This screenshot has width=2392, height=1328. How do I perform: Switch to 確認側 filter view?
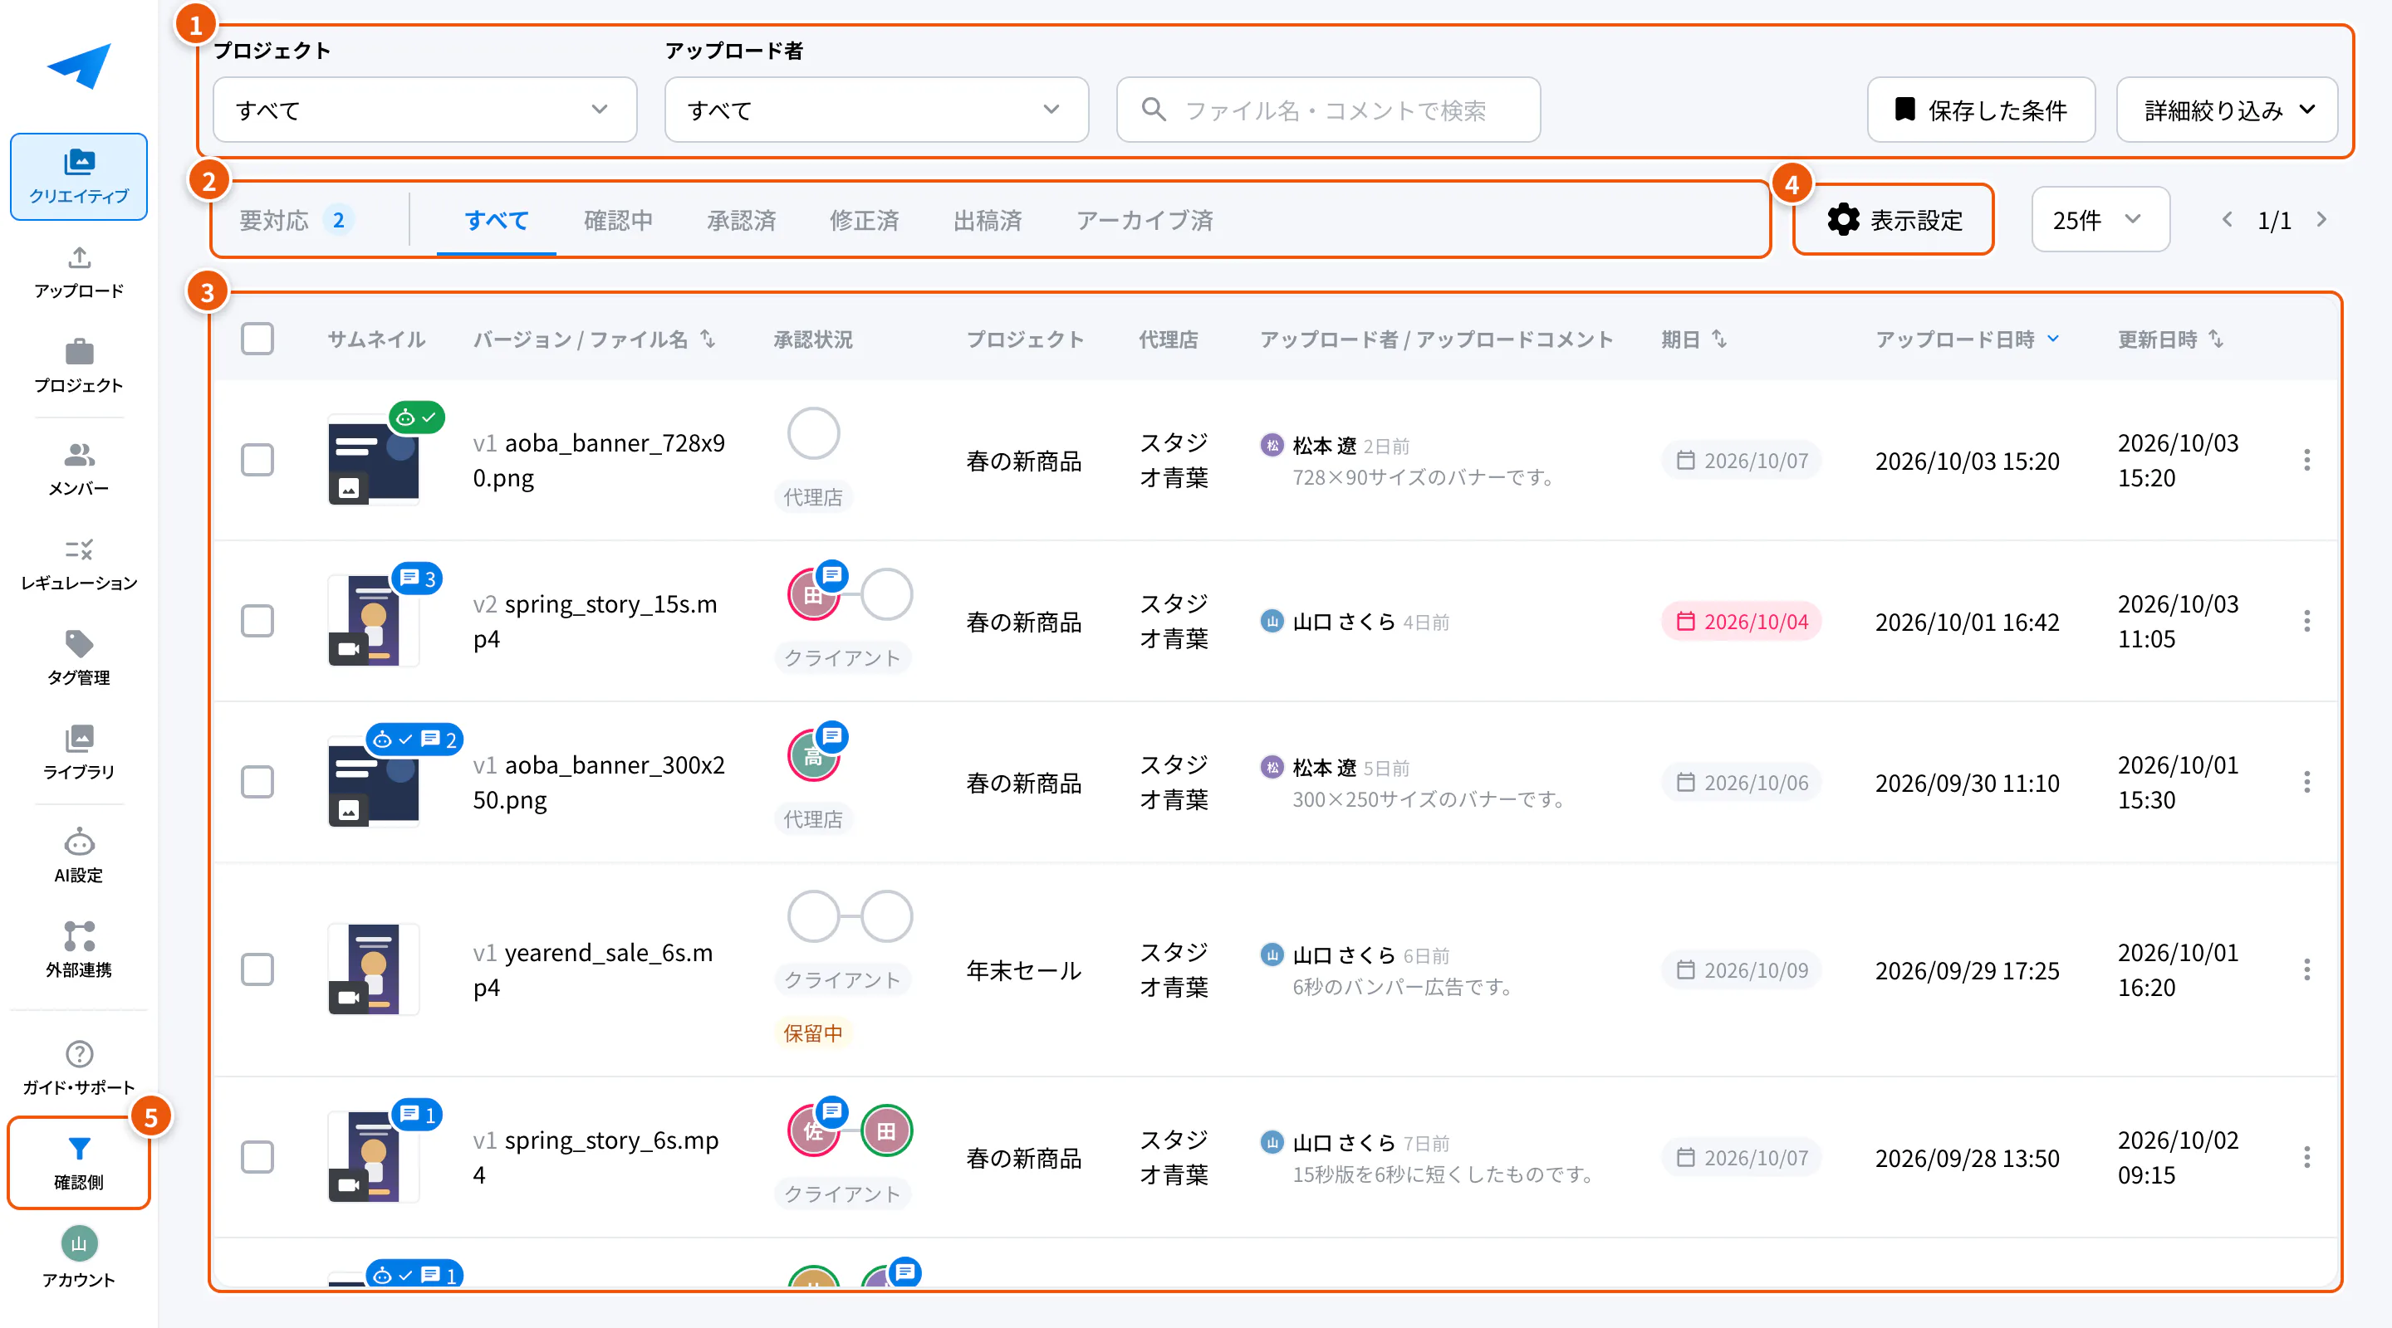pyautogui.click(x=79, y=1163)
